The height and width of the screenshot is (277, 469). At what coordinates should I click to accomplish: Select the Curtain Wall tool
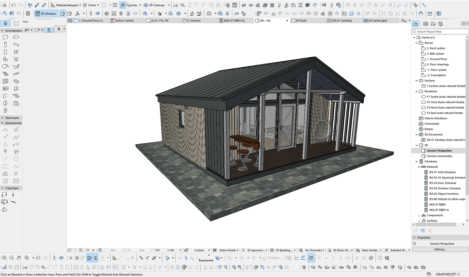tap(5, 81)
